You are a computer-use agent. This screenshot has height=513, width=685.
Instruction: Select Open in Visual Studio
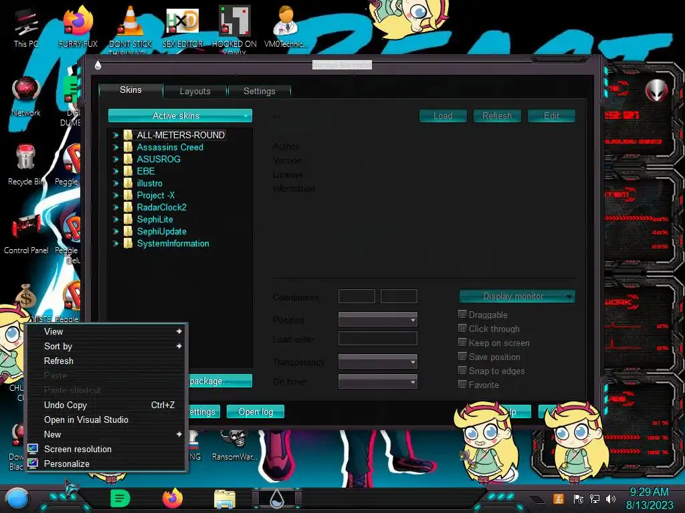[108, 420]
